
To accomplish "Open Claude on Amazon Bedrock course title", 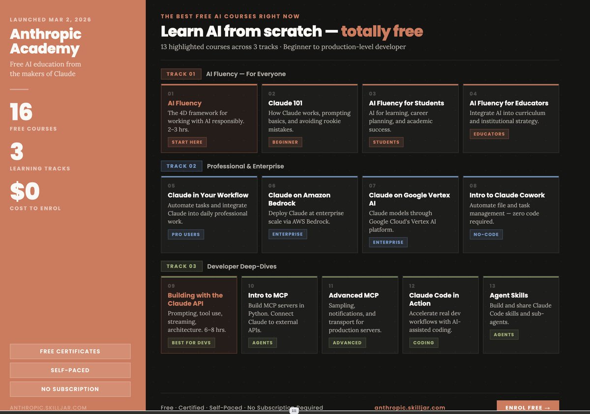I will click(x=299, y=199).
